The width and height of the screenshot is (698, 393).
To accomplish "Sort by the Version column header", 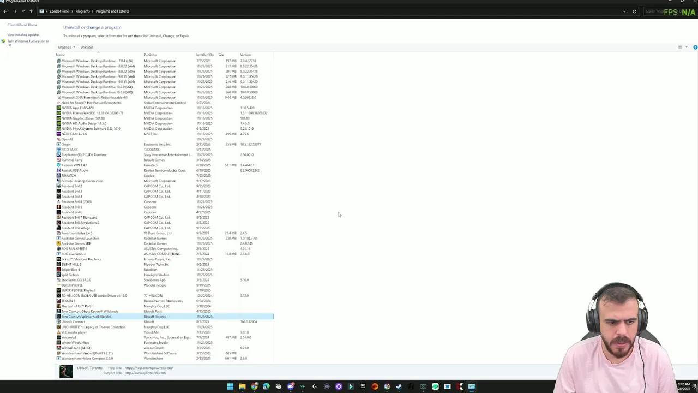I will coord(245,55).
